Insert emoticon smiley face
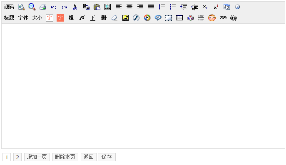The height and width of the screenshot is (165, 286). tap(212, 18)
